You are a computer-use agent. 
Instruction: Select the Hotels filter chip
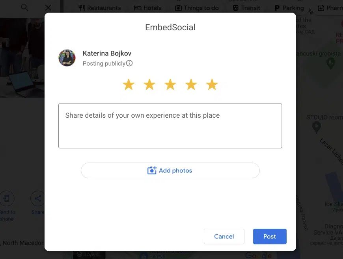click(x=148, y=8)
